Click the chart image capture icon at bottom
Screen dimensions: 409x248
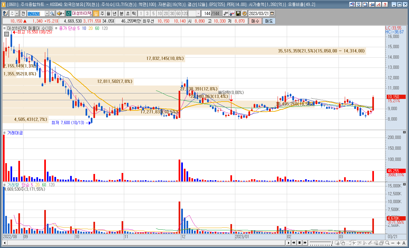[x=381, y=243]
